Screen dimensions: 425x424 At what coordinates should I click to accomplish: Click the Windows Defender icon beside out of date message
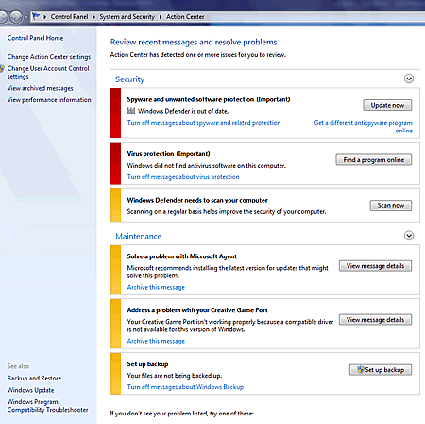(131, 111)
